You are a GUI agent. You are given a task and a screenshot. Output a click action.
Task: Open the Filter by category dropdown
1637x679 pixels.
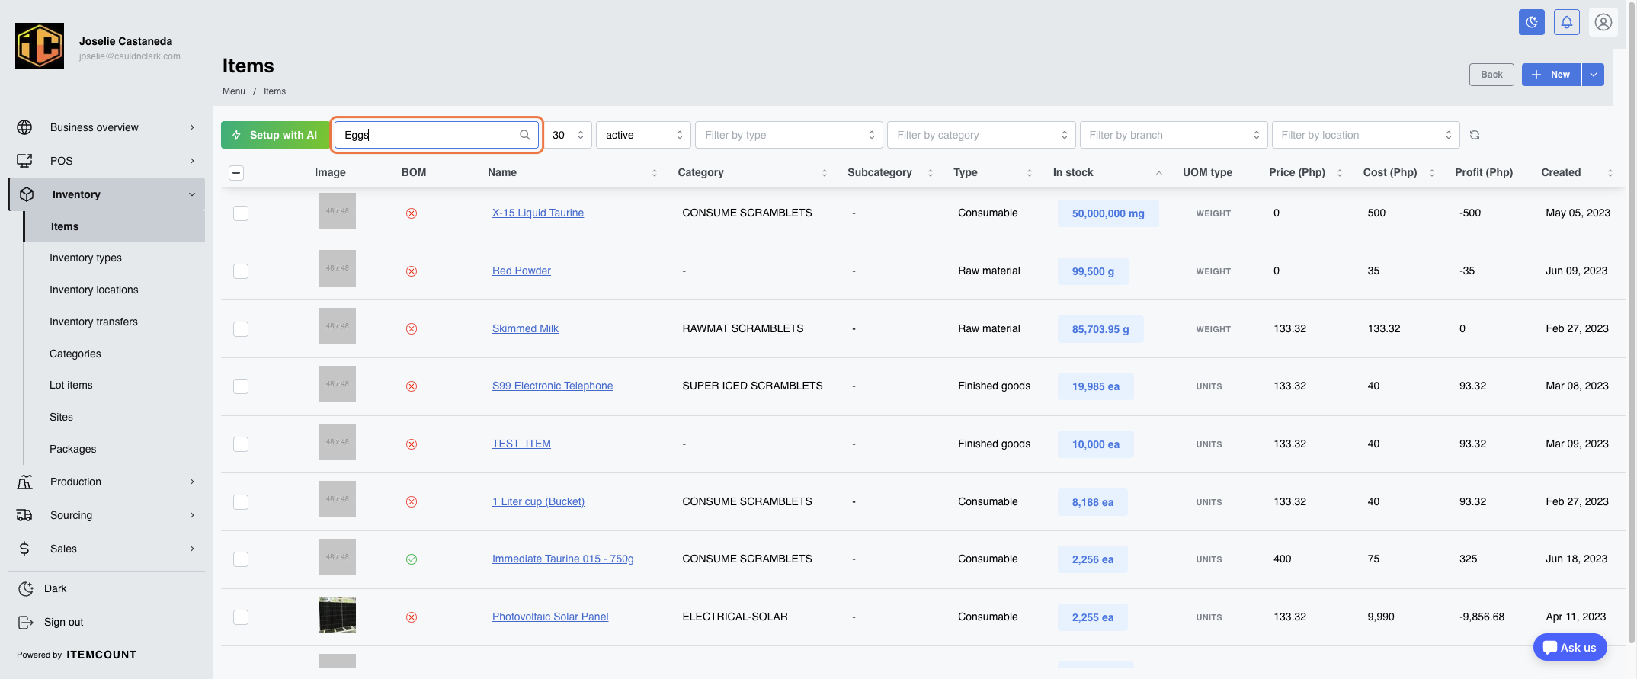[x=982, y=135]
